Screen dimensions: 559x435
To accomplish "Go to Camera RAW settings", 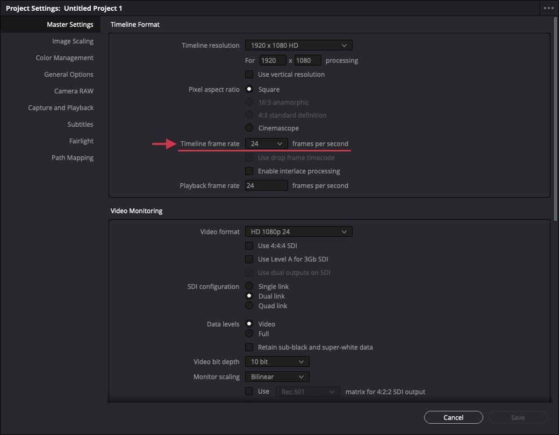I will pos(74,91).
